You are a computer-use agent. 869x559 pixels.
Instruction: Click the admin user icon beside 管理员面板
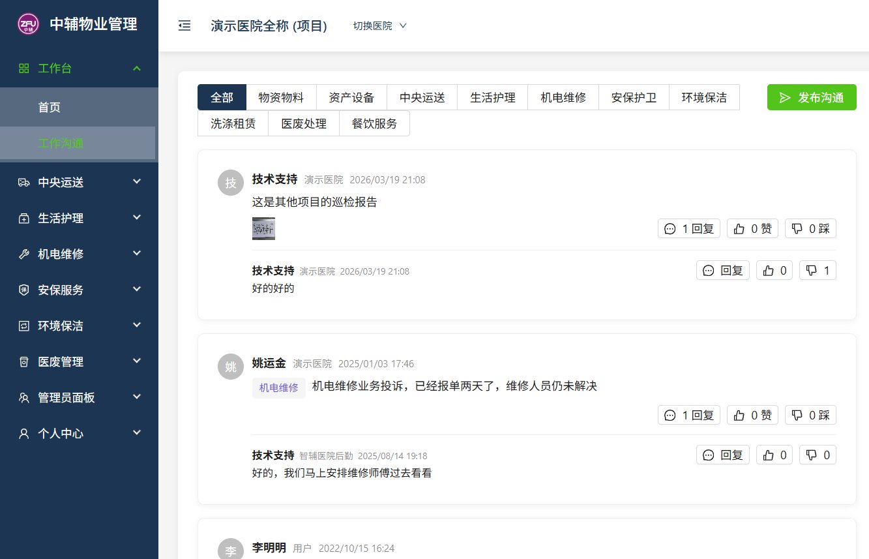(x=24, y=398)
